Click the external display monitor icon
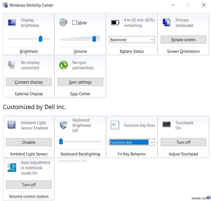This screenshot has height=201, width=211. coord(12,65)
